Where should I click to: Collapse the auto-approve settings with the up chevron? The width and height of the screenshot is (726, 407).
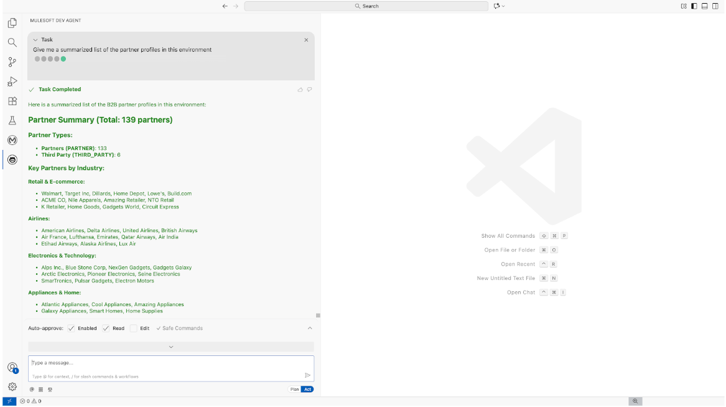click(310, 328)
